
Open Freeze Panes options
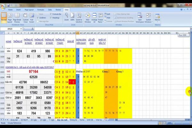[x=100, y=18]
